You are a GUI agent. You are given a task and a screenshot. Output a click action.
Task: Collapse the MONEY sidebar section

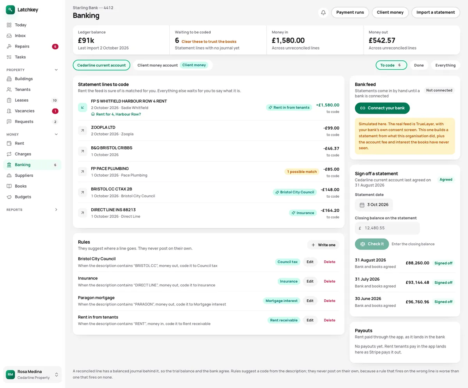(56, 135)
